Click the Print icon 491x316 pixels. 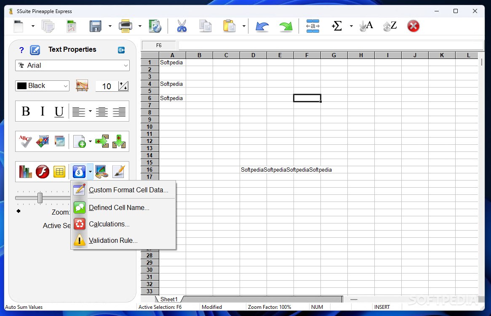pyautogui.click(x=125, y=26)
